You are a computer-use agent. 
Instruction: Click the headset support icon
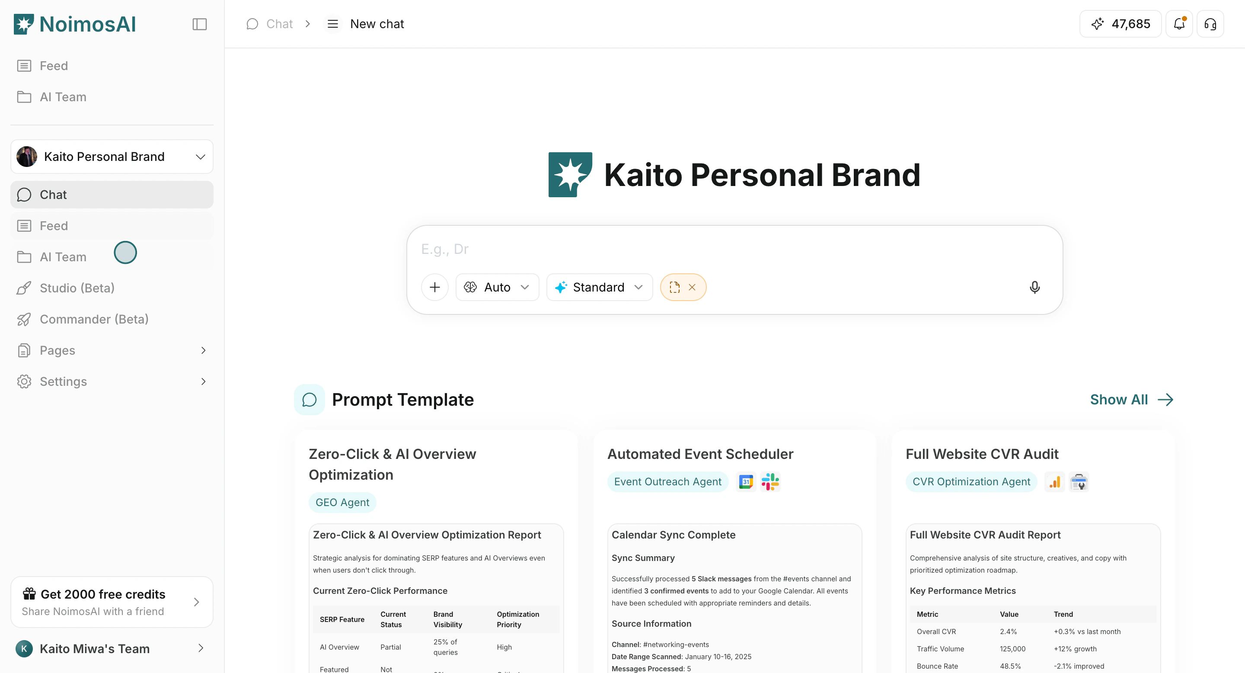pyautogui.click(x=1210, y=24)
